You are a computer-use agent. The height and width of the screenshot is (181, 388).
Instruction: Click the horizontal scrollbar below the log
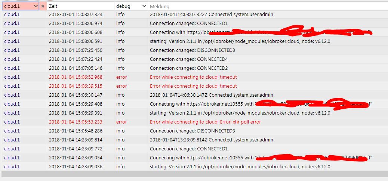194,174
